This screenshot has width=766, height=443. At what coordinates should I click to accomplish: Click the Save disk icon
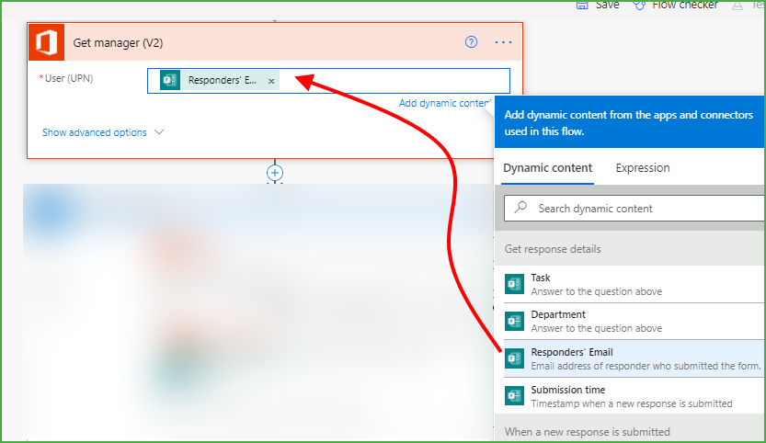point(582,5)
